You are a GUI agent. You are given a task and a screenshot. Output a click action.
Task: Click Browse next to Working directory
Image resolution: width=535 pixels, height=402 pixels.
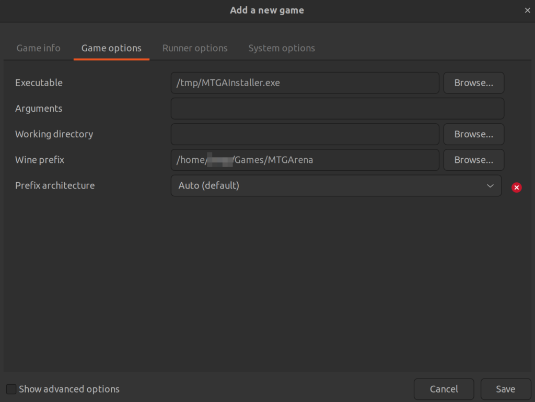473,134
